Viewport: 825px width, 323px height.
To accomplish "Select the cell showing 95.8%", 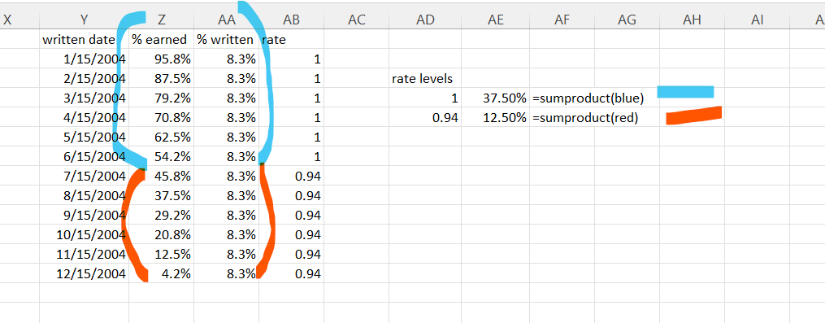I will click(x=162, y=59).
